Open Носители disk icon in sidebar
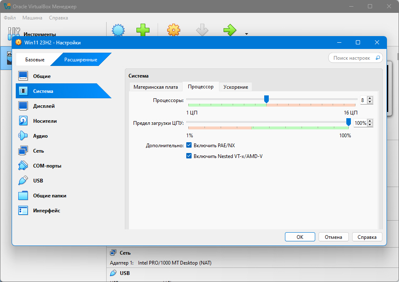This screenshot has height=282, width=399. tap(23, 121)
